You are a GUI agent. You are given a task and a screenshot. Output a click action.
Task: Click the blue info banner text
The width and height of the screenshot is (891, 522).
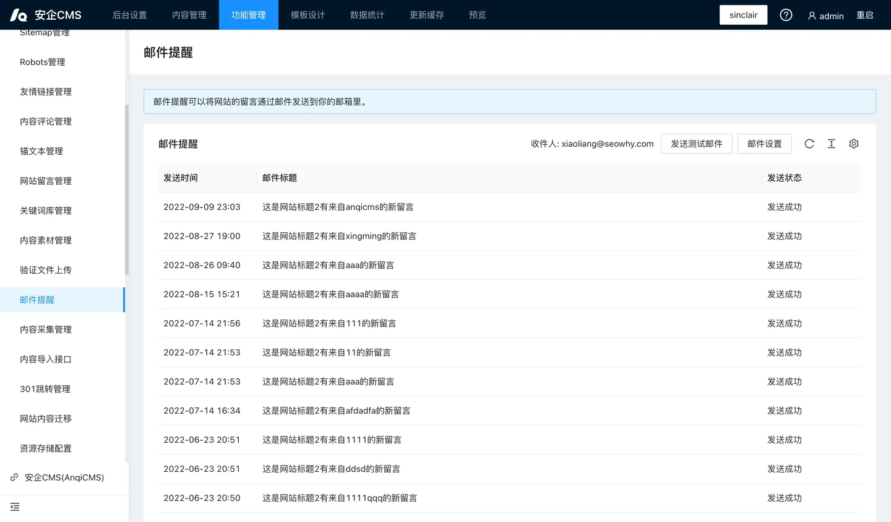[261, 102]
